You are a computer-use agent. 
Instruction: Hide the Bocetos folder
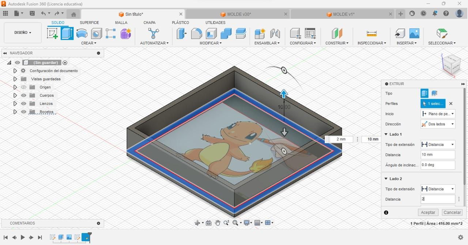coord(24,112)
